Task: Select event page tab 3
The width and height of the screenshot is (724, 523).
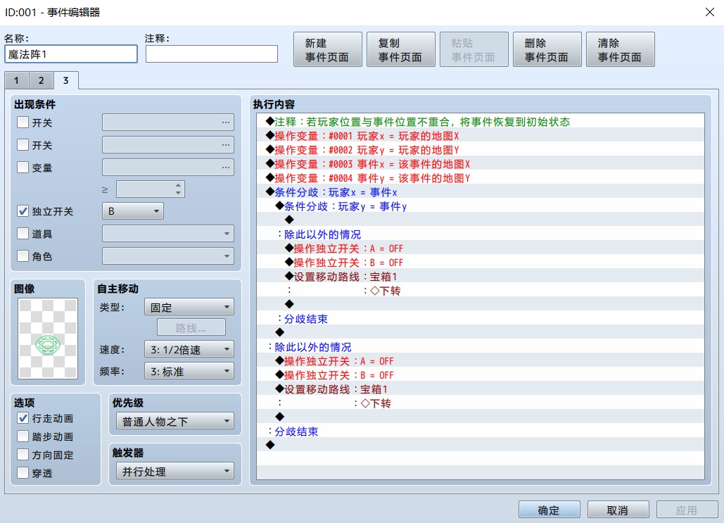Action: pyautogui.click(x=65, y=80)
